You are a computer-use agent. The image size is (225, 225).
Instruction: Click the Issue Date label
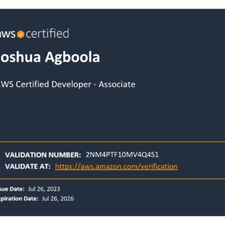tap(12, 189)
